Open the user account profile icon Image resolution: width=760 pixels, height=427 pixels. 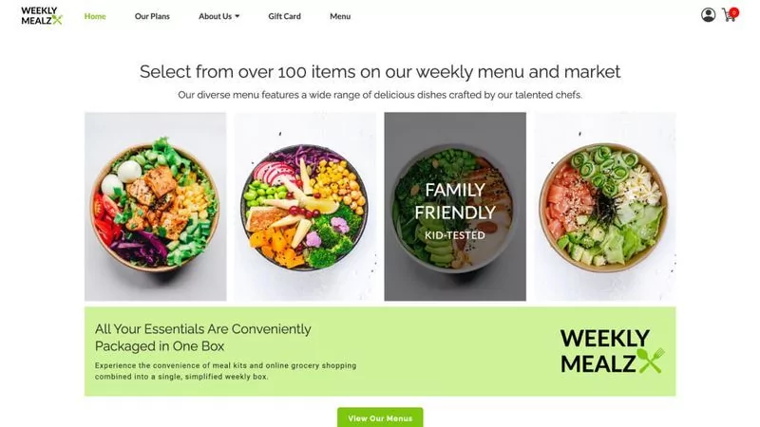[x=708, y=15]
